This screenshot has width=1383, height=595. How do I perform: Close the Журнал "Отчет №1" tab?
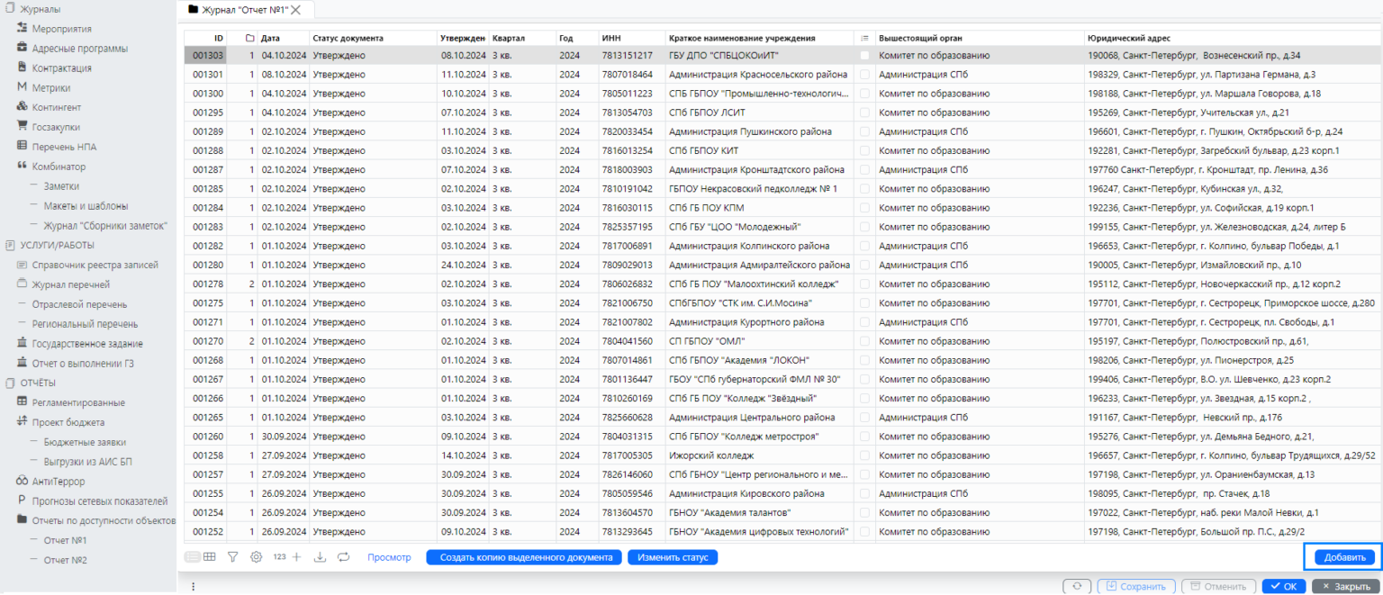[295, 10]
